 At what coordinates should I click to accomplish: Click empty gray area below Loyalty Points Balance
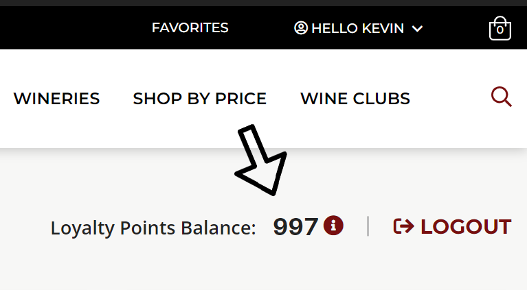(x=153, y=265)
